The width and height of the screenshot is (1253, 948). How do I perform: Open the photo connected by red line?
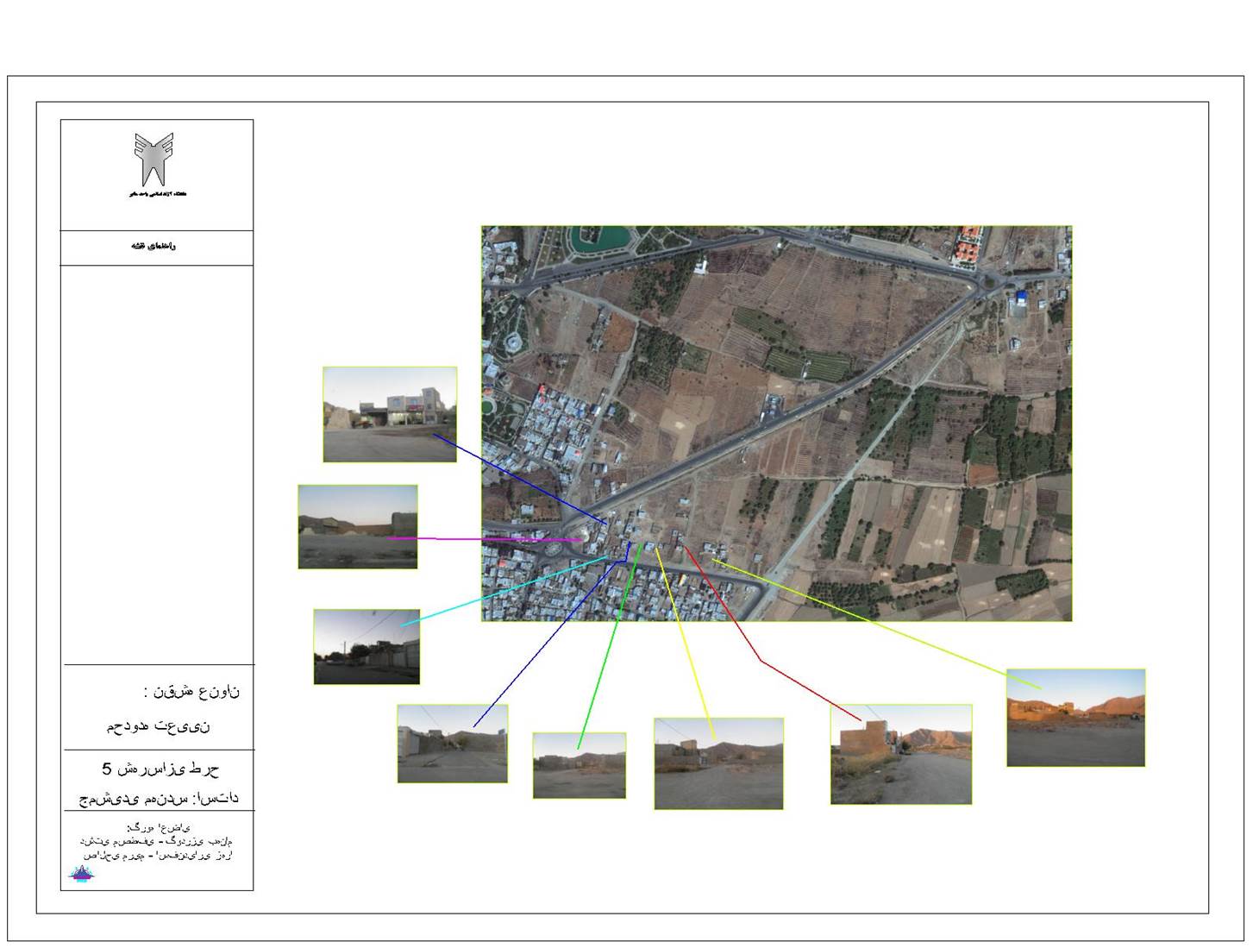click(901, 755)
